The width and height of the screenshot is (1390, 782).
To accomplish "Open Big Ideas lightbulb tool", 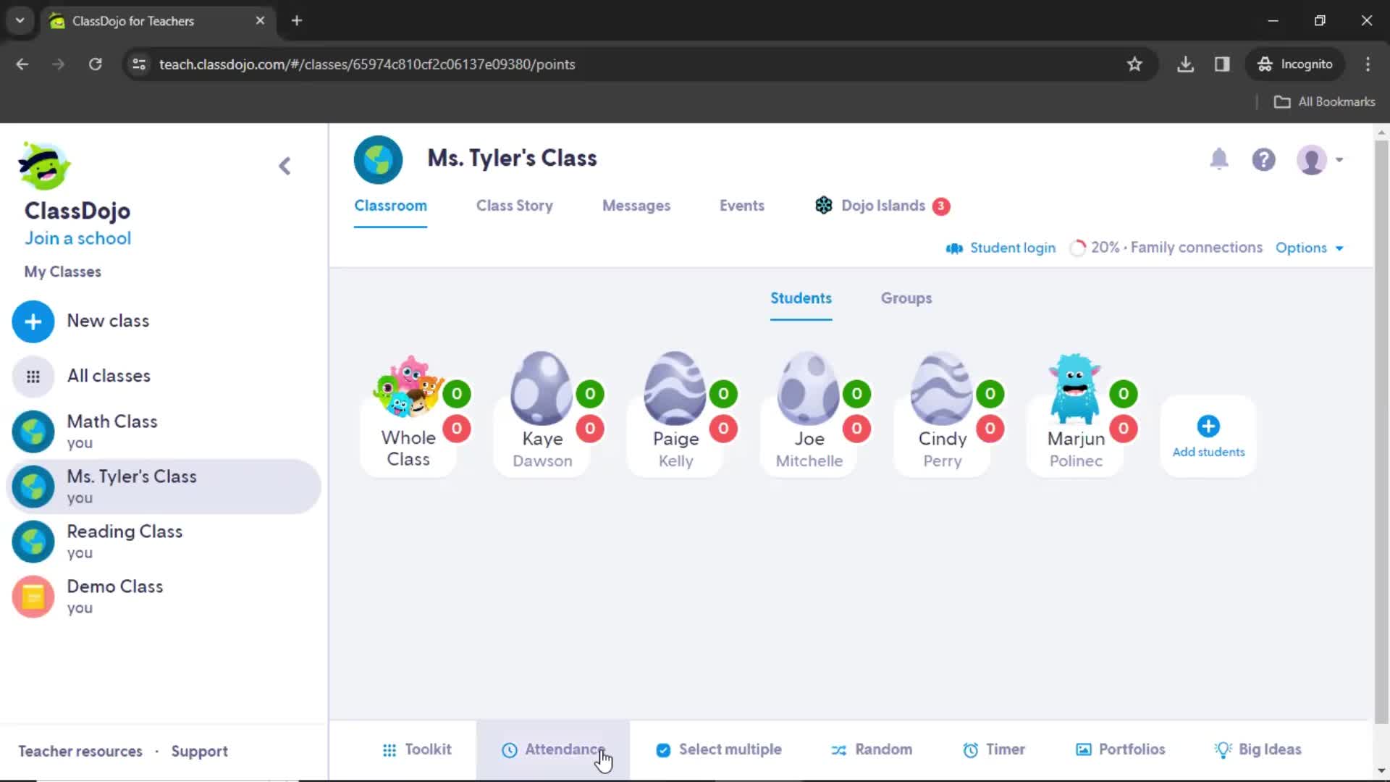I will (1258, 750).
